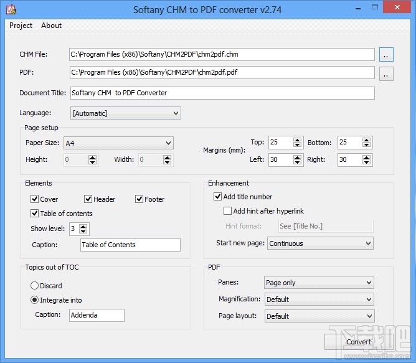Enable Add hint after hyperlink
This screenshot has height=363, width=416.
tap(227, 210)
